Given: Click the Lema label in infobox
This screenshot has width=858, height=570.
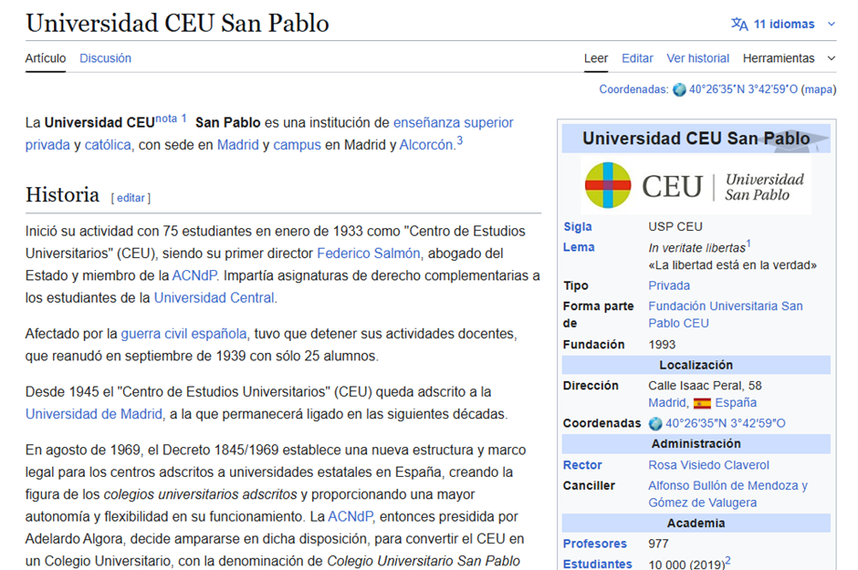Looking at the screenshot, I should pyautogui.click(x=579, y=247).
